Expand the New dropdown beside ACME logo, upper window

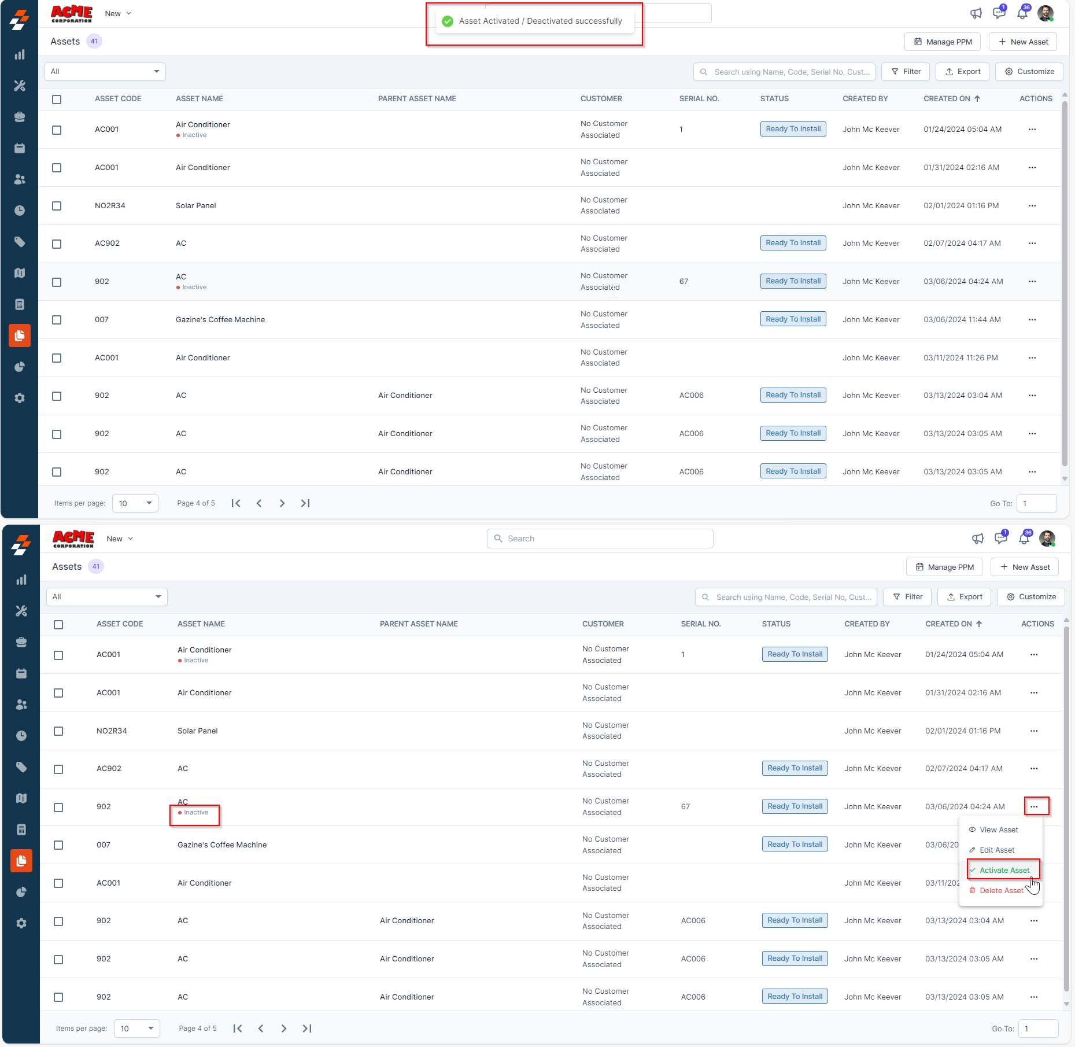tap(118, 13)
